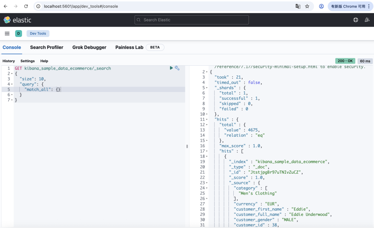Click the panel resize divider handle

[187, 146]
